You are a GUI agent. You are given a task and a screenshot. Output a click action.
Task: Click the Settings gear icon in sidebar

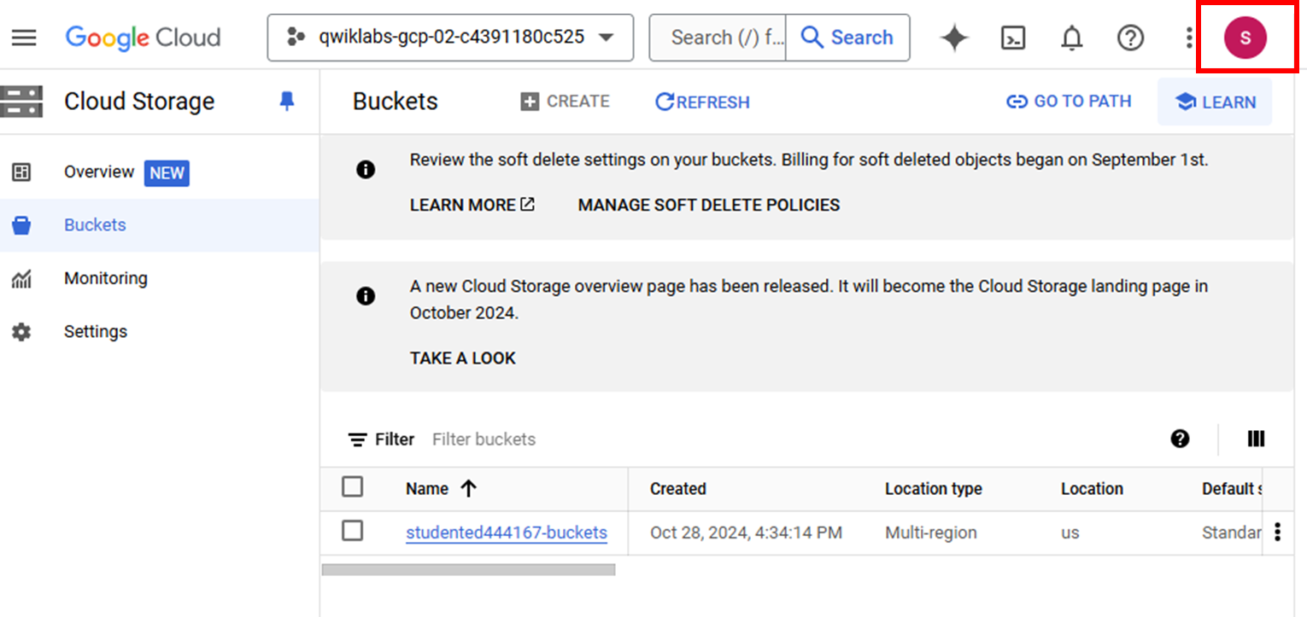tap(21, 332)
